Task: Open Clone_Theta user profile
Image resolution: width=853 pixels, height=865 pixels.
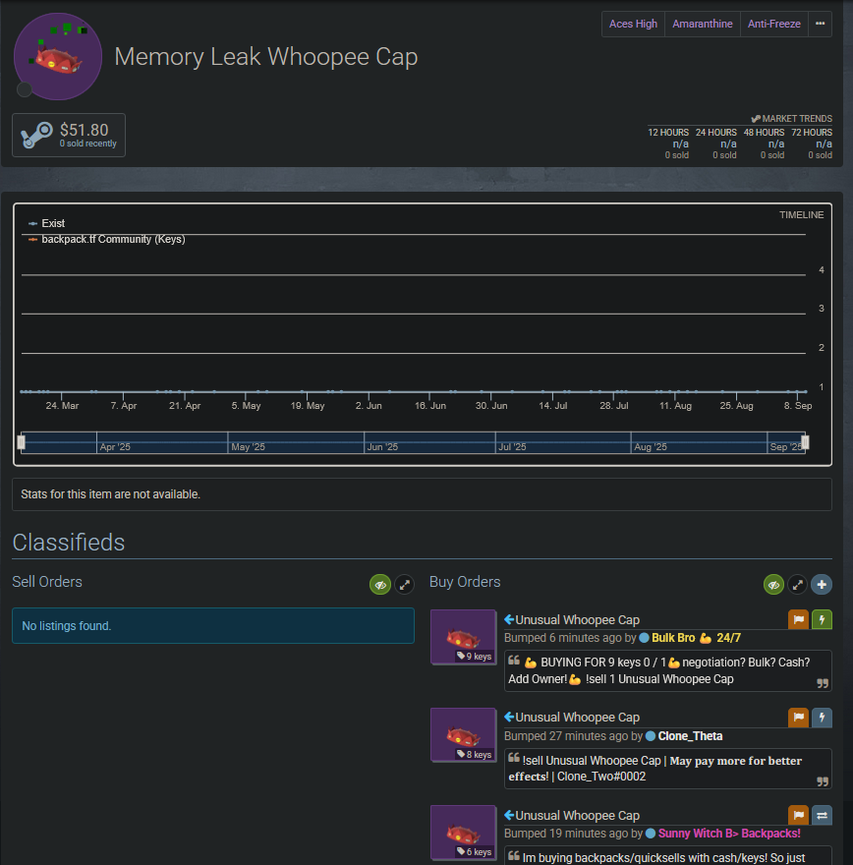Action: click(690, 736)
